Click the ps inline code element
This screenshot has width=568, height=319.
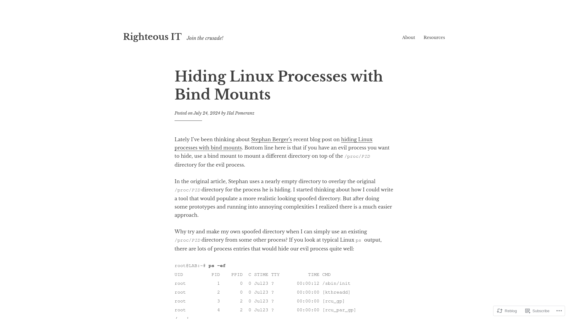358,240
